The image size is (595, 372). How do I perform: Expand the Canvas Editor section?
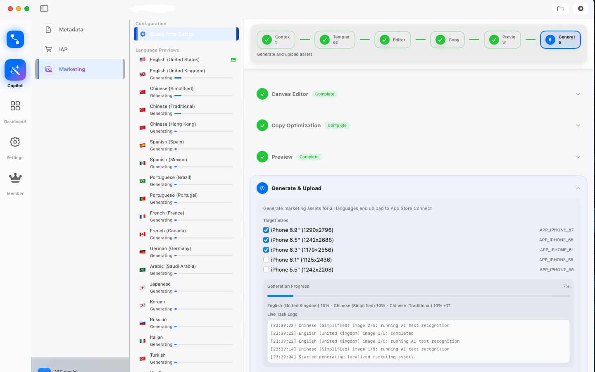coord(578,94)
